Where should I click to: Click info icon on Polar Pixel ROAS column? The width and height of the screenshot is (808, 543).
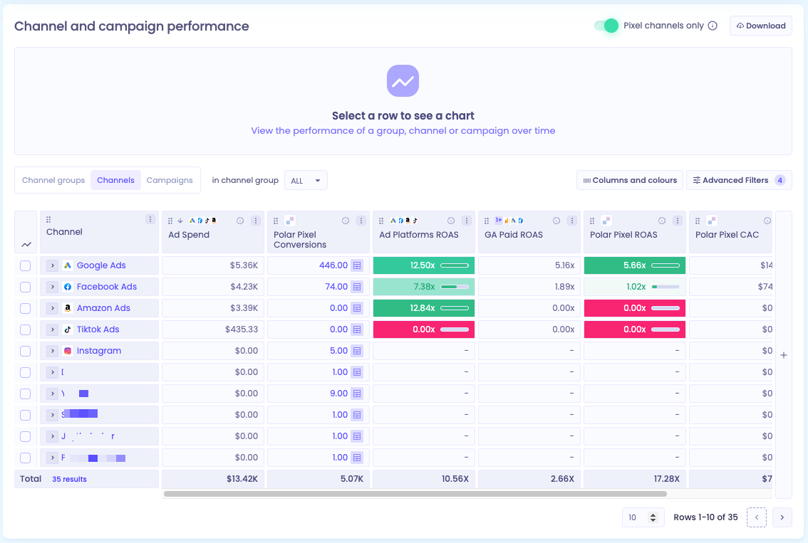coord(662,221)
